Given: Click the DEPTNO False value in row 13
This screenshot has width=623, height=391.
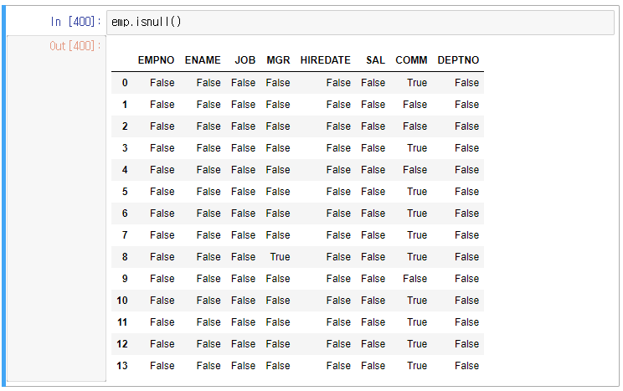Looking at the screenshot, I should pyautogui.click(x=467, y=366).
